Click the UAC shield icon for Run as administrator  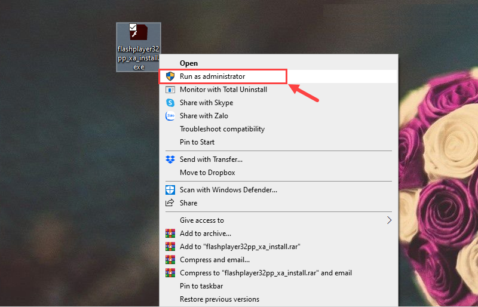170,76
